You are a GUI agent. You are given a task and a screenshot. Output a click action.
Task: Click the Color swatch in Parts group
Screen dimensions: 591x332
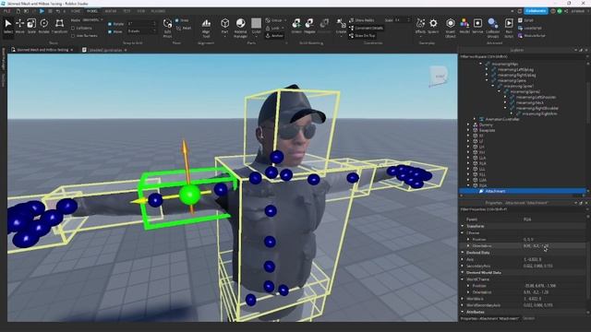(257, 24)
